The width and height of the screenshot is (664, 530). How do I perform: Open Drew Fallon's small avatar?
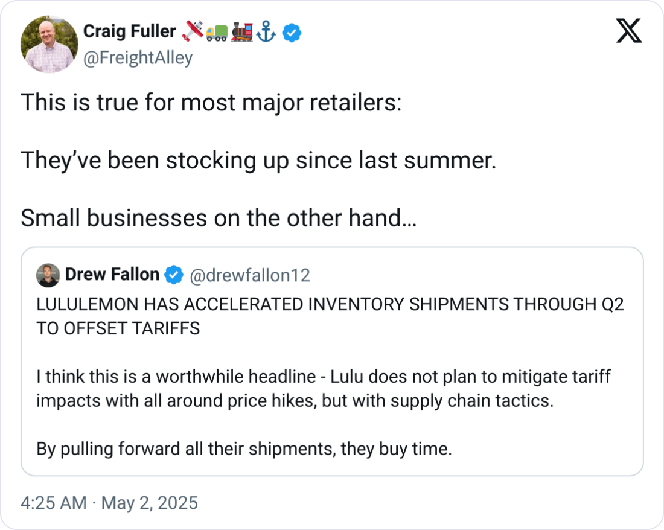[48, 276]
